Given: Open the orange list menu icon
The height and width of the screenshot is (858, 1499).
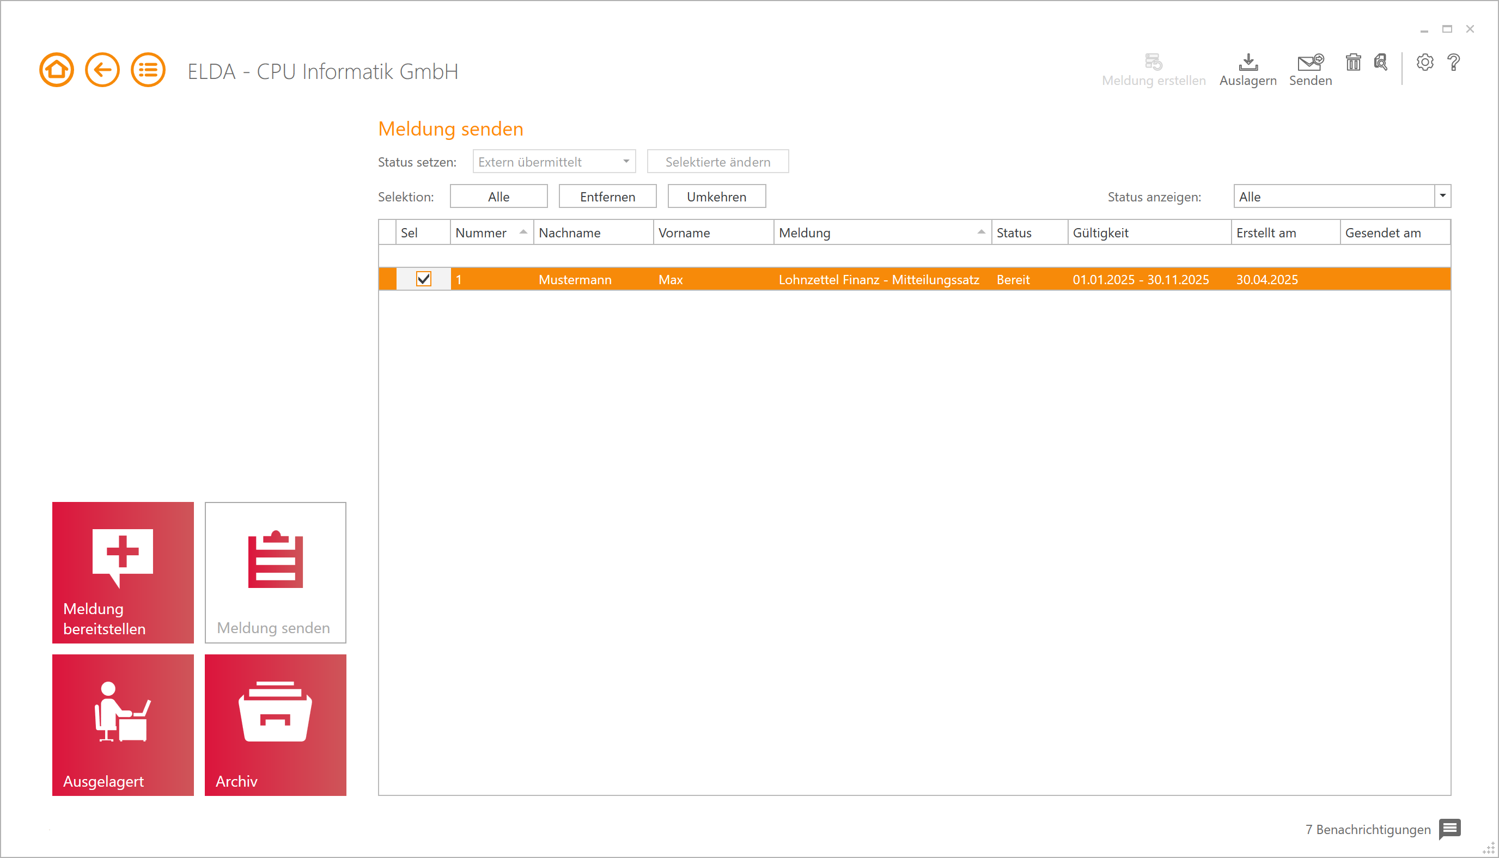Looking at the screenshot, I should point(148,70).
